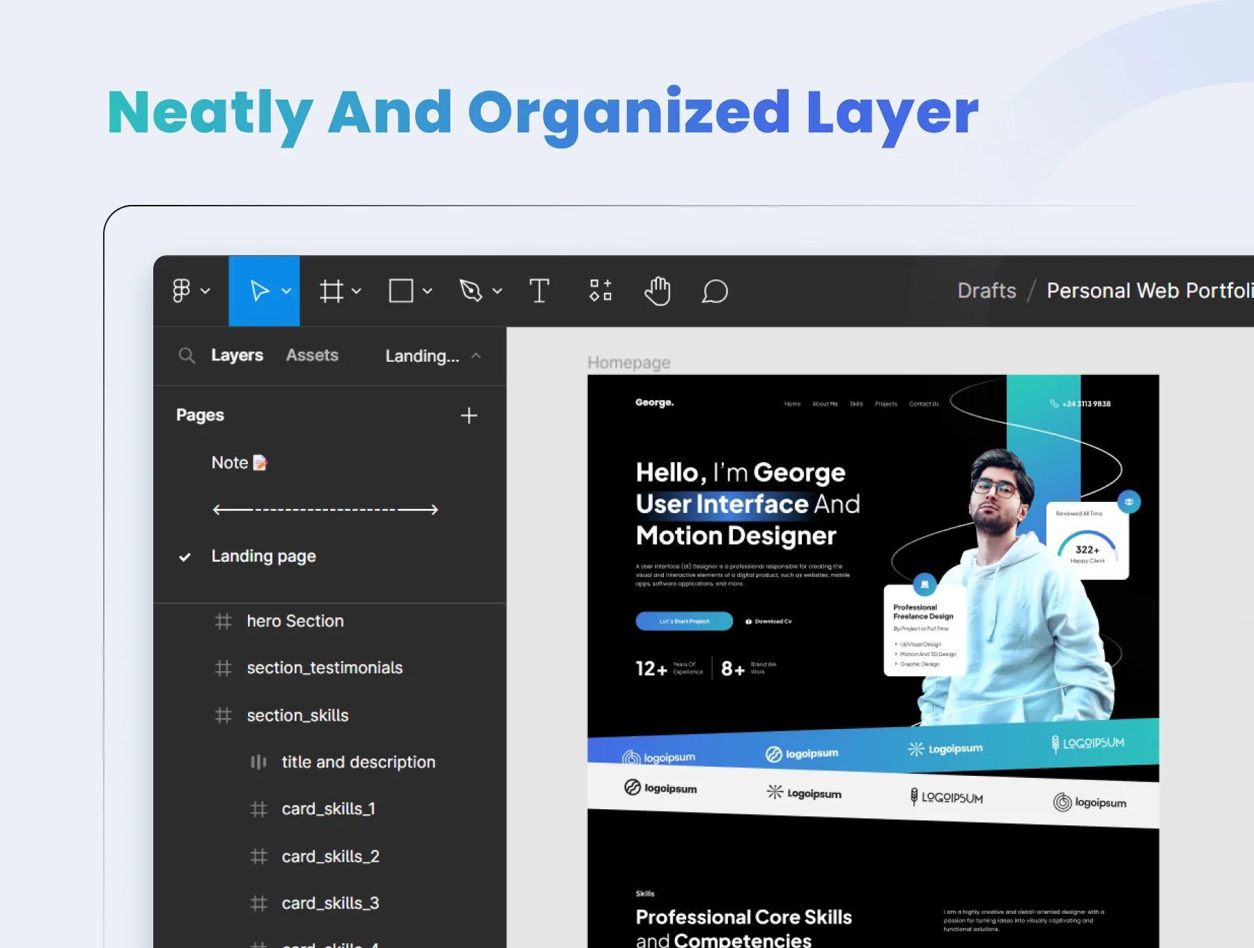This screenshot has width=1254, height=948.
Task: Add a new page with plus icon
Action: coord(469,415)
